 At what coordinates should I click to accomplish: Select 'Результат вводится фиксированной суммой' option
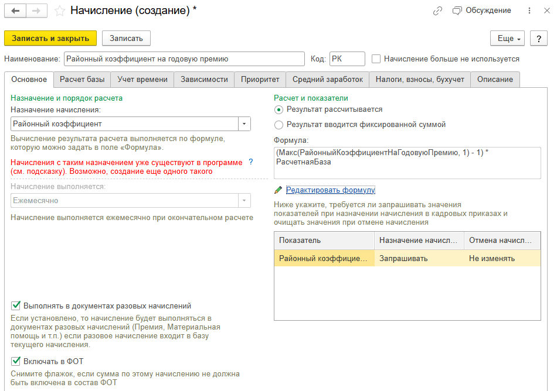click(279, 125)
